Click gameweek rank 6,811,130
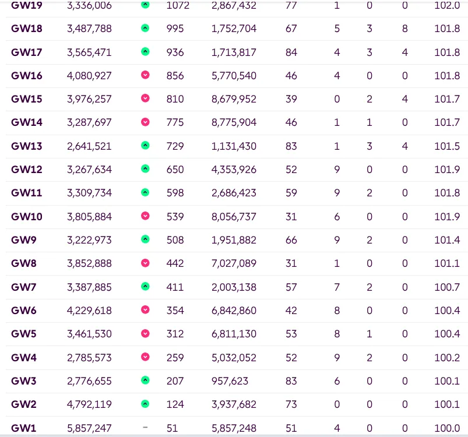The height and width of the screenshot is (437, 468). (234, 334)
